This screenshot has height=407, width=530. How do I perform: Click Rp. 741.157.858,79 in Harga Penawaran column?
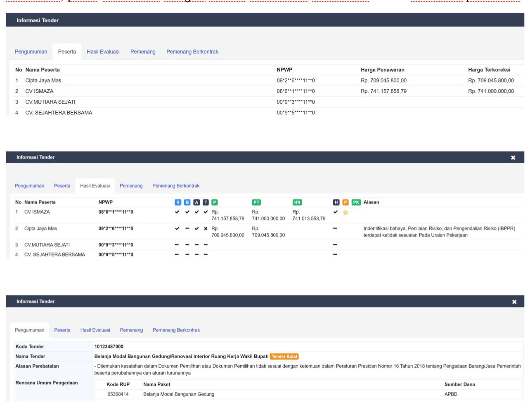pos(383,91)
